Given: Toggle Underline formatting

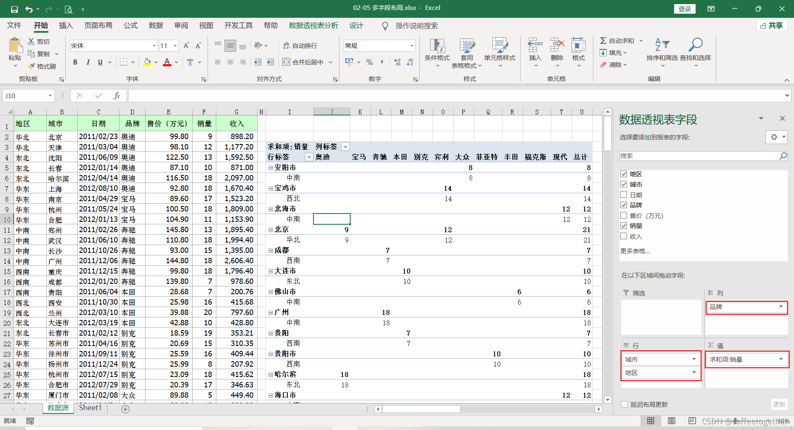Looking at the screenshot, I should pyautogui.click(x=100, y=62).
